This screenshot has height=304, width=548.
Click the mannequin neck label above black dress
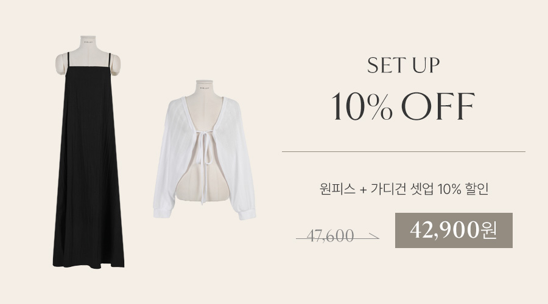point(88,43)
